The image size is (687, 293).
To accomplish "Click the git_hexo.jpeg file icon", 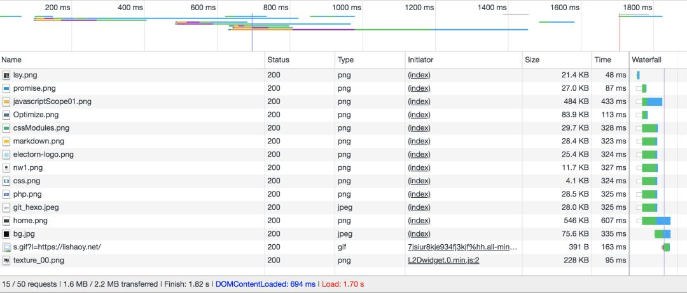I will click(x=7, y=207).
